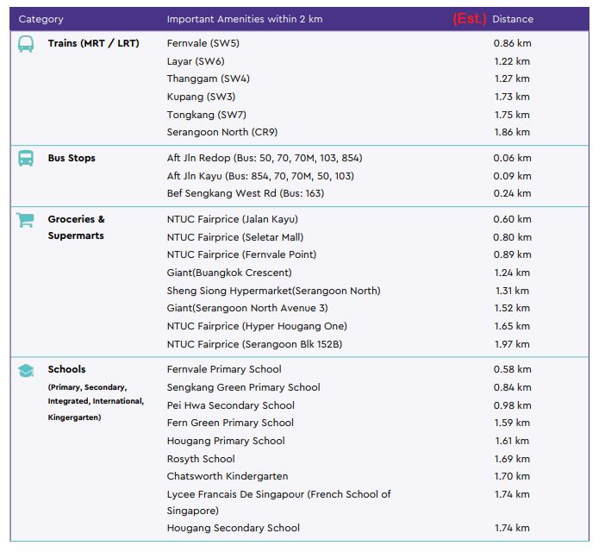Select the Thanggam (SW4) station row
Screen dimensions: 605x552
209,78
